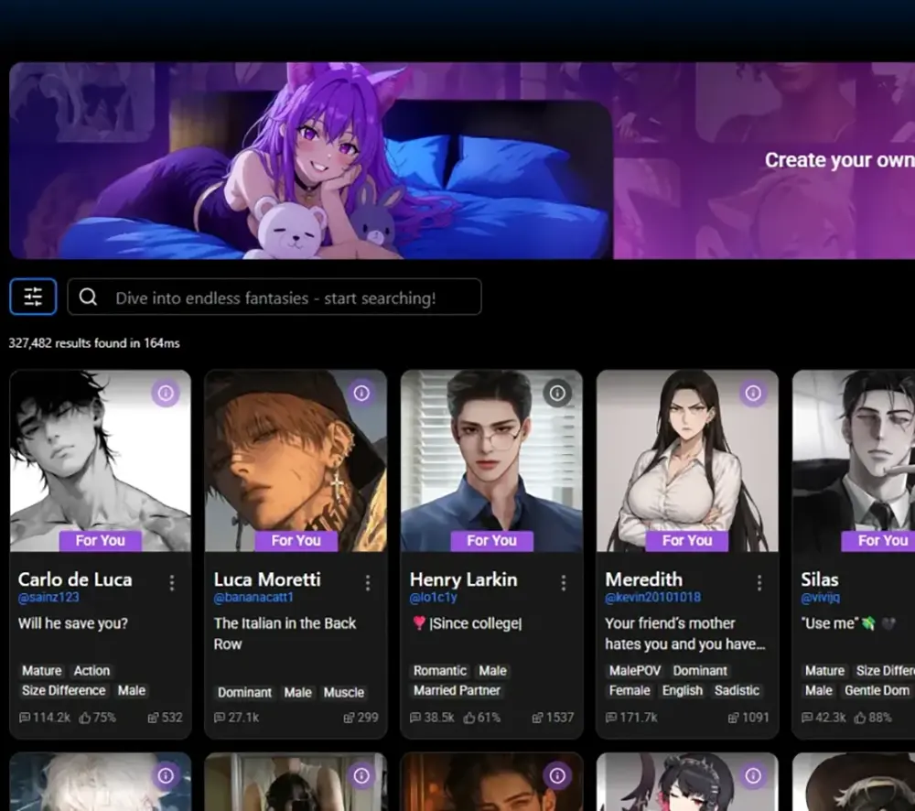Open info on white-haired character card

point(166,775)
